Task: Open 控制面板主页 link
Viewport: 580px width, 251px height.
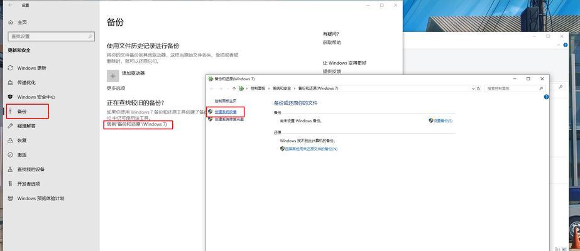Action: coord(225,101)
